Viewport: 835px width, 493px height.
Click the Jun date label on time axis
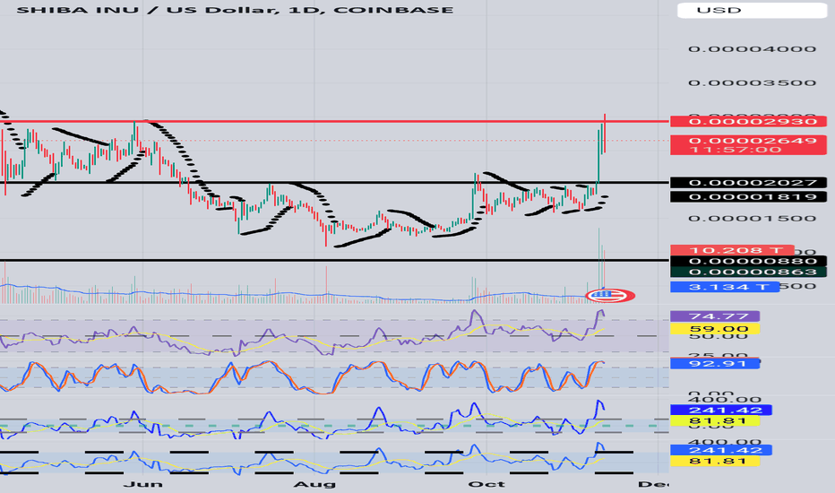click(142, 484)
